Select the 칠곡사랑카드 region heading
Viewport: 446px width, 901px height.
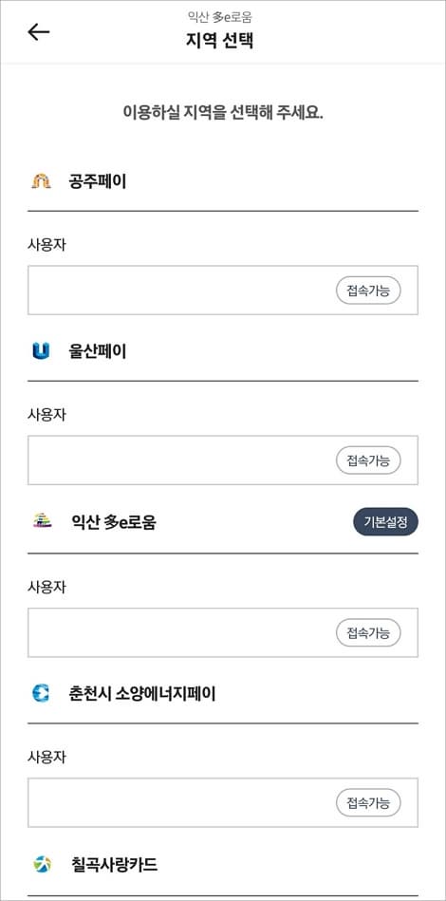click(x=114, y=864)
